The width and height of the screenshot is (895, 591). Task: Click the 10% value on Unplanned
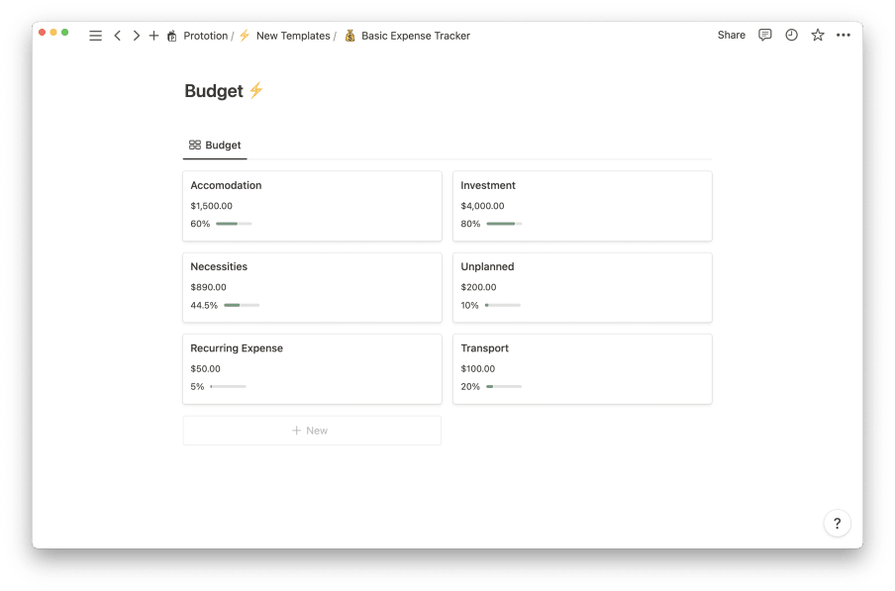coord(469,305)
